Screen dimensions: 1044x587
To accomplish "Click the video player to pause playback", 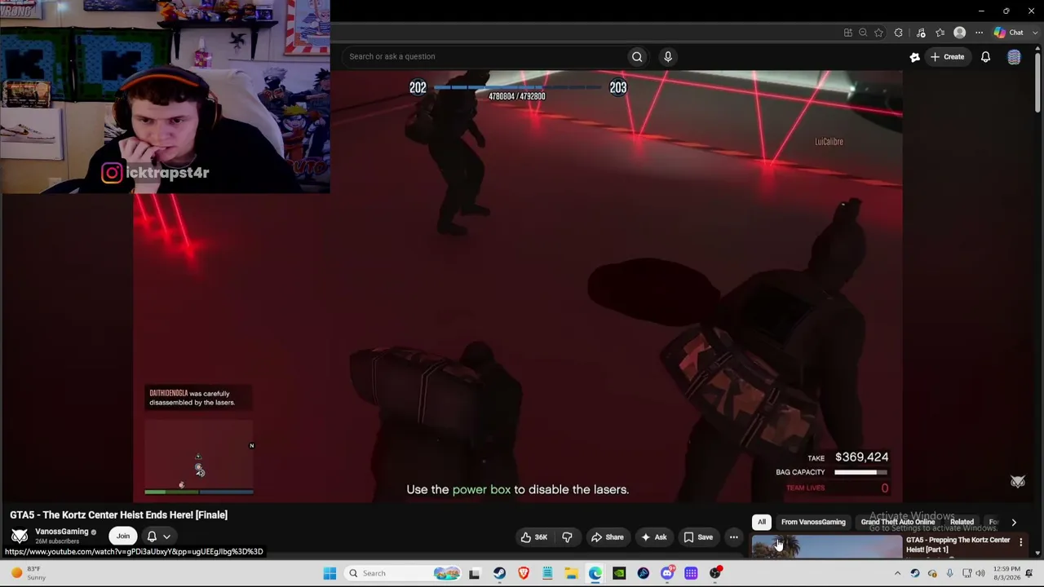I will [518, 285].
